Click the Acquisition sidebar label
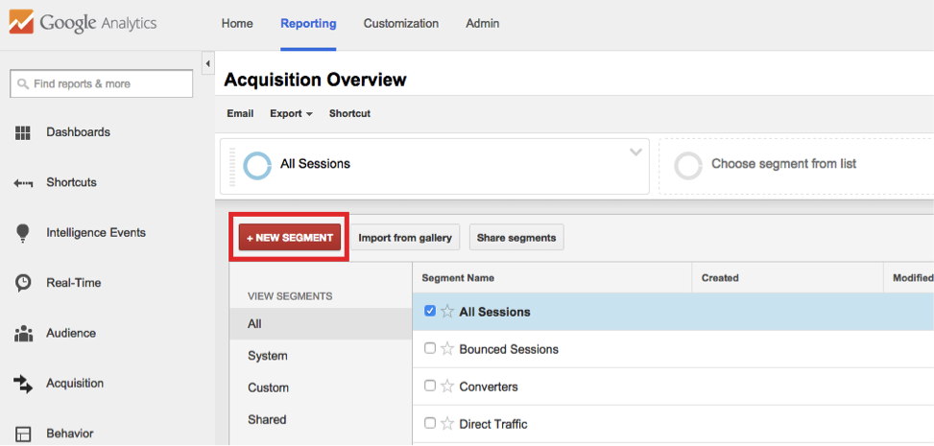The image size is (934, 446). tap(75, 383)
